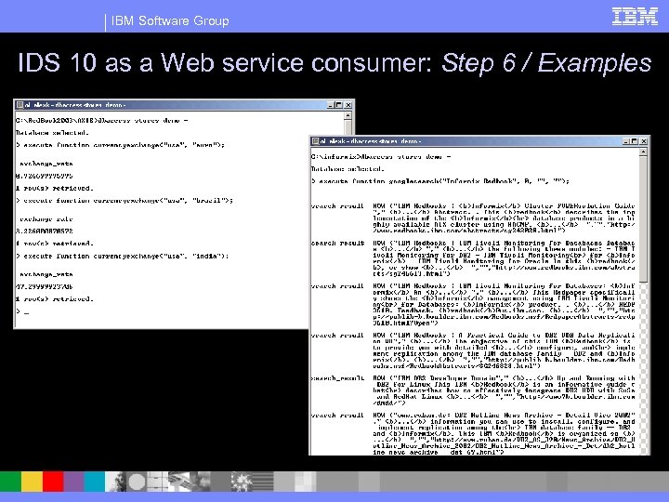Image resolution: width=669 pixels, height=502 pixels.
Task: Click the googlesearch("Informix Redbook") command line
Action: [439, 181]
